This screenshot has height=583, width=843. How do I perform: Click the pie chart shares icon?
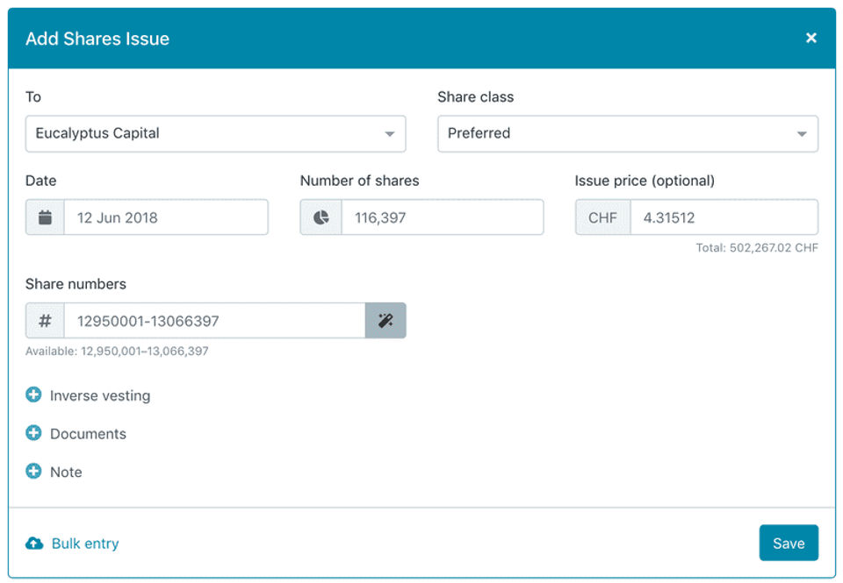(x=321, y=217)
